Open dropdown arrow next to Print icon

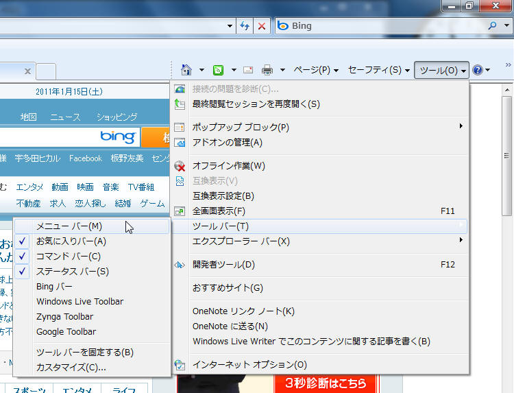(x=282, y=70)
